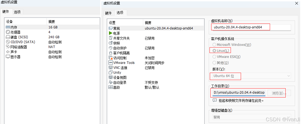Click the 240 GB disk summary value

[54, 37]
